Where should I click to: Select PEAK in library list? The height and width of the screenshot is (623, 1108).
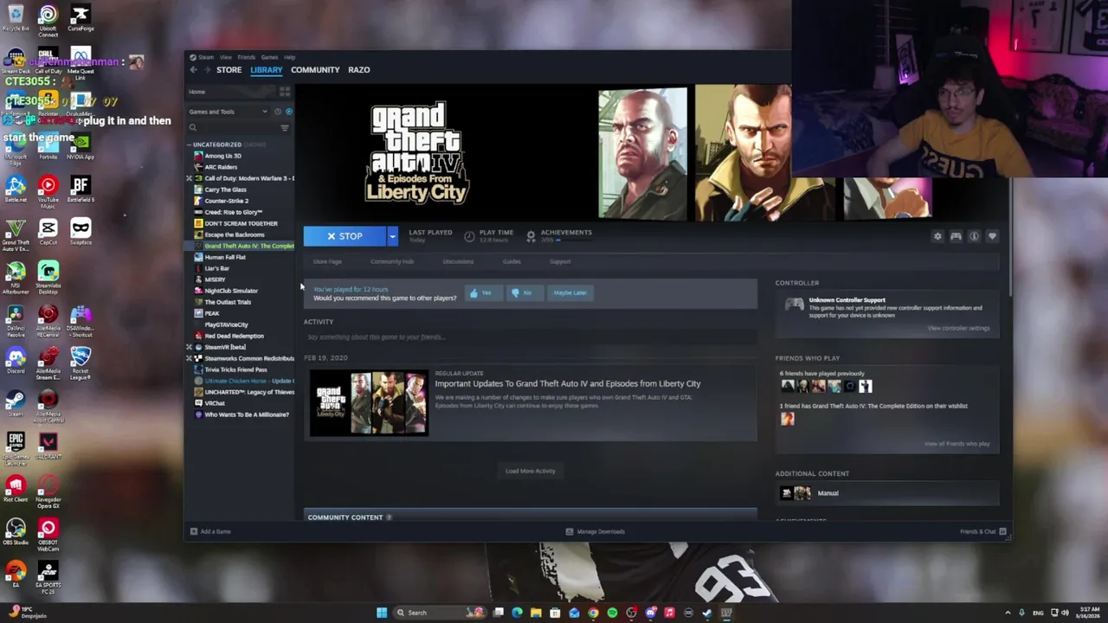tap(212, 313)
